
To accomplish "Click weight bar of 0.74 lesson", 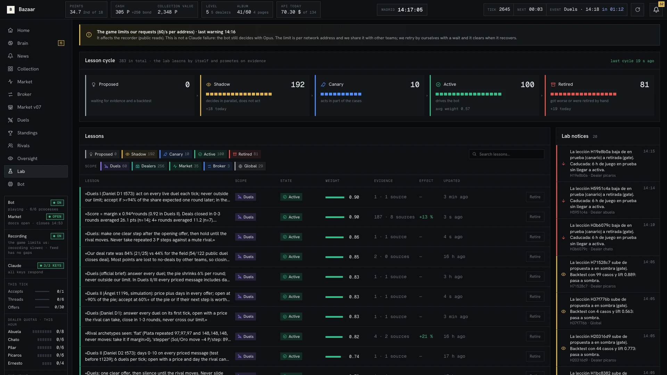I will (335, 357).
